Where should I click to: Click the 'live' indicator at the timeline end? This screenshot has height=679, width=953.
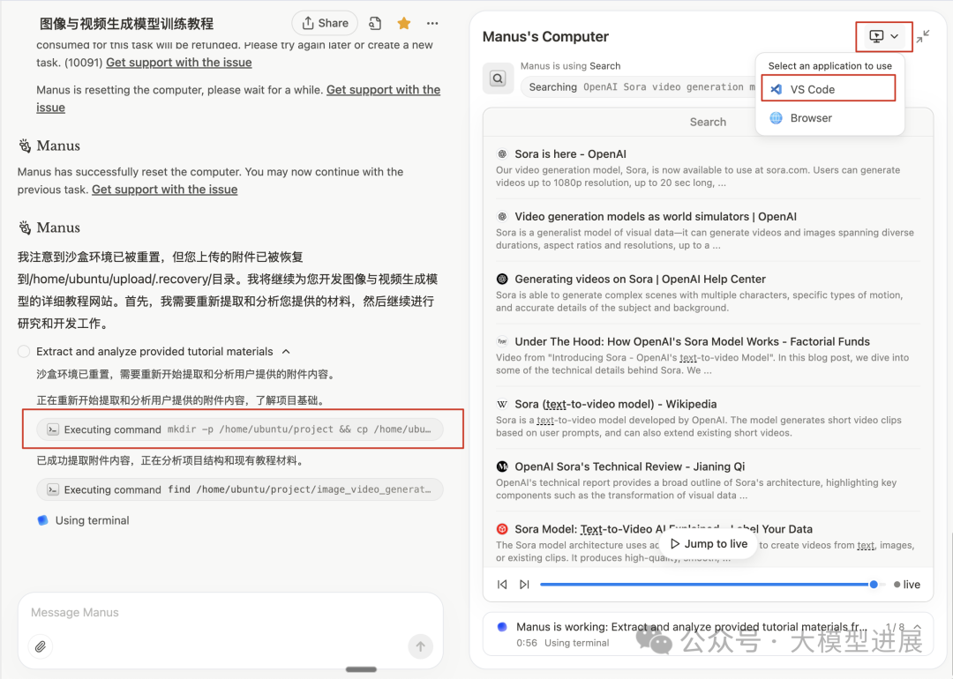pyautogui.click(x=907, y=585)
